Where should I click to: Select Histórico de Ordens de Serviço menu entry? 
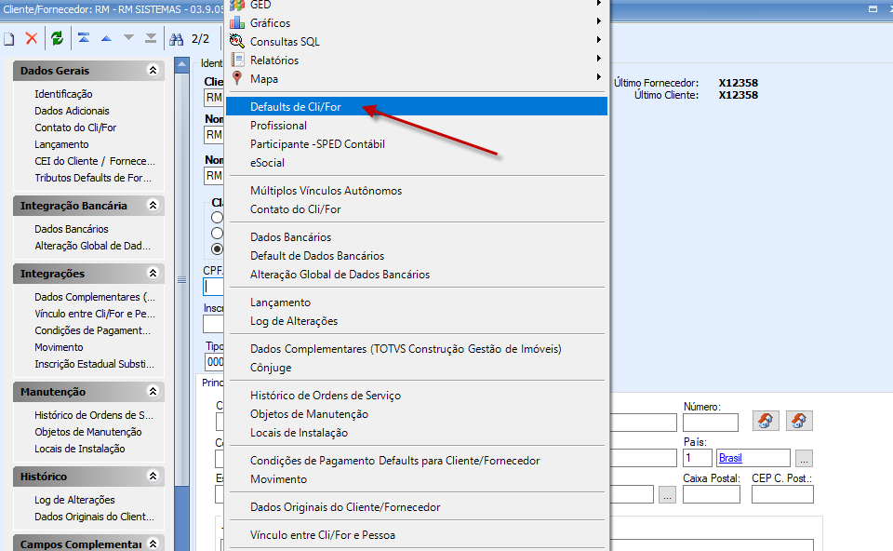click(417, 396)
